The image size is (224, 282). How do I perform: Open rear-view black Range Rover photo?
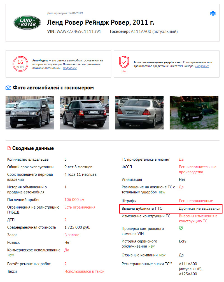click(85, 113)
